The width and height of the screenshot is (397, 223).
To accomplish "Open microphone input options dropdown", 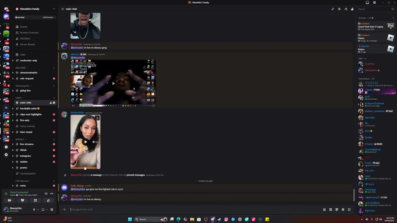I will 38,210.
